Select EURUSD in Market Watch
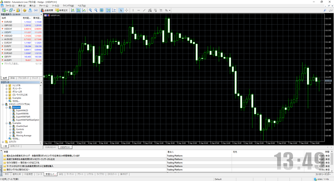 tap(21, 22)
